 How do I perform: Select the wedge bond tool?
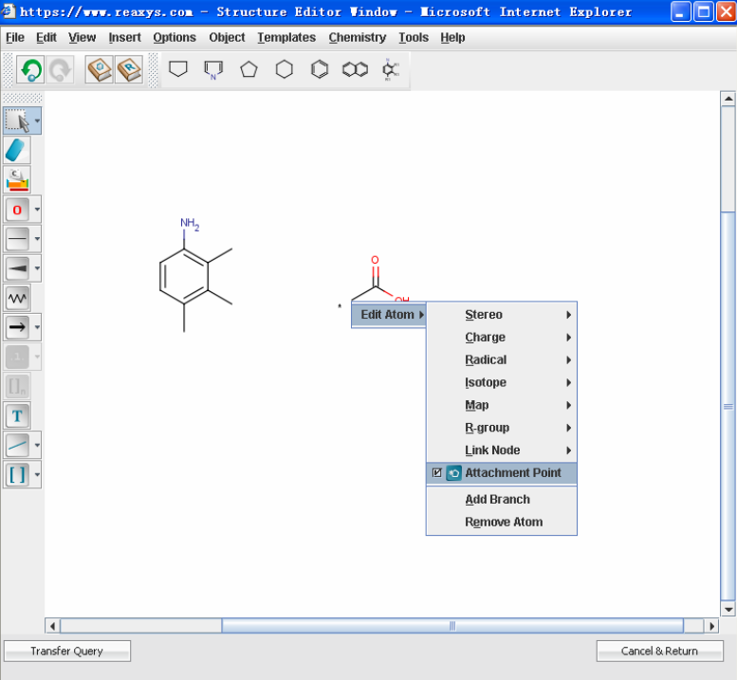tap(17, 268)
